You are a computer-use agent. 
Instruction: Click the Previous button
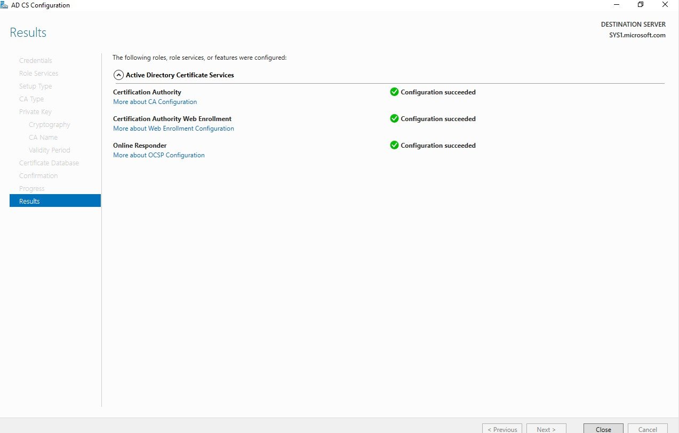point(502,429)
